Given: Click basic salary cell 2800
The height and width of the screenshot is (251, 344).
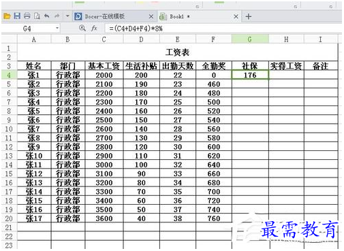Looking at the screenshot, I should [104, 147].
